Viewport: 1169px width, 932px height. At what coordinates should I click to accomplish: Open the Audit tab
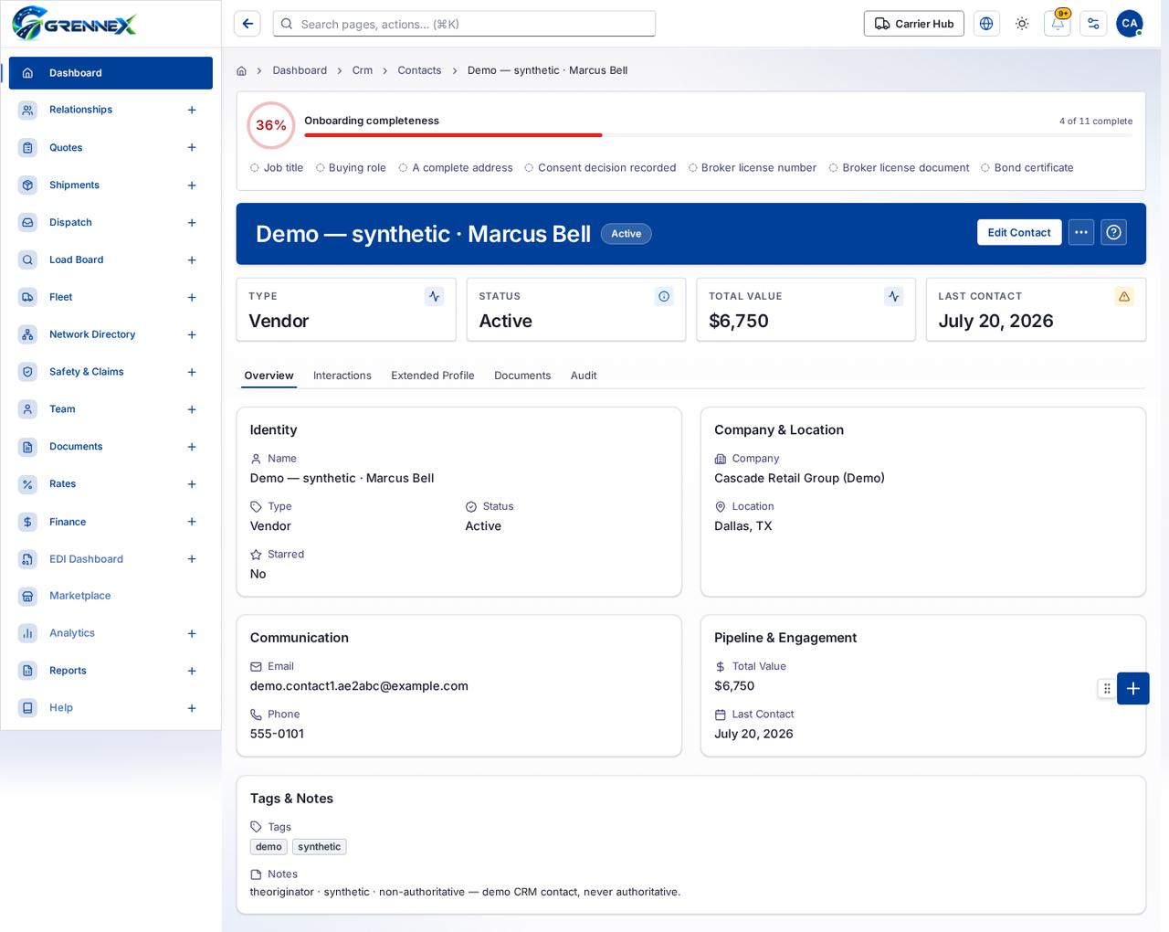(584, 376)
